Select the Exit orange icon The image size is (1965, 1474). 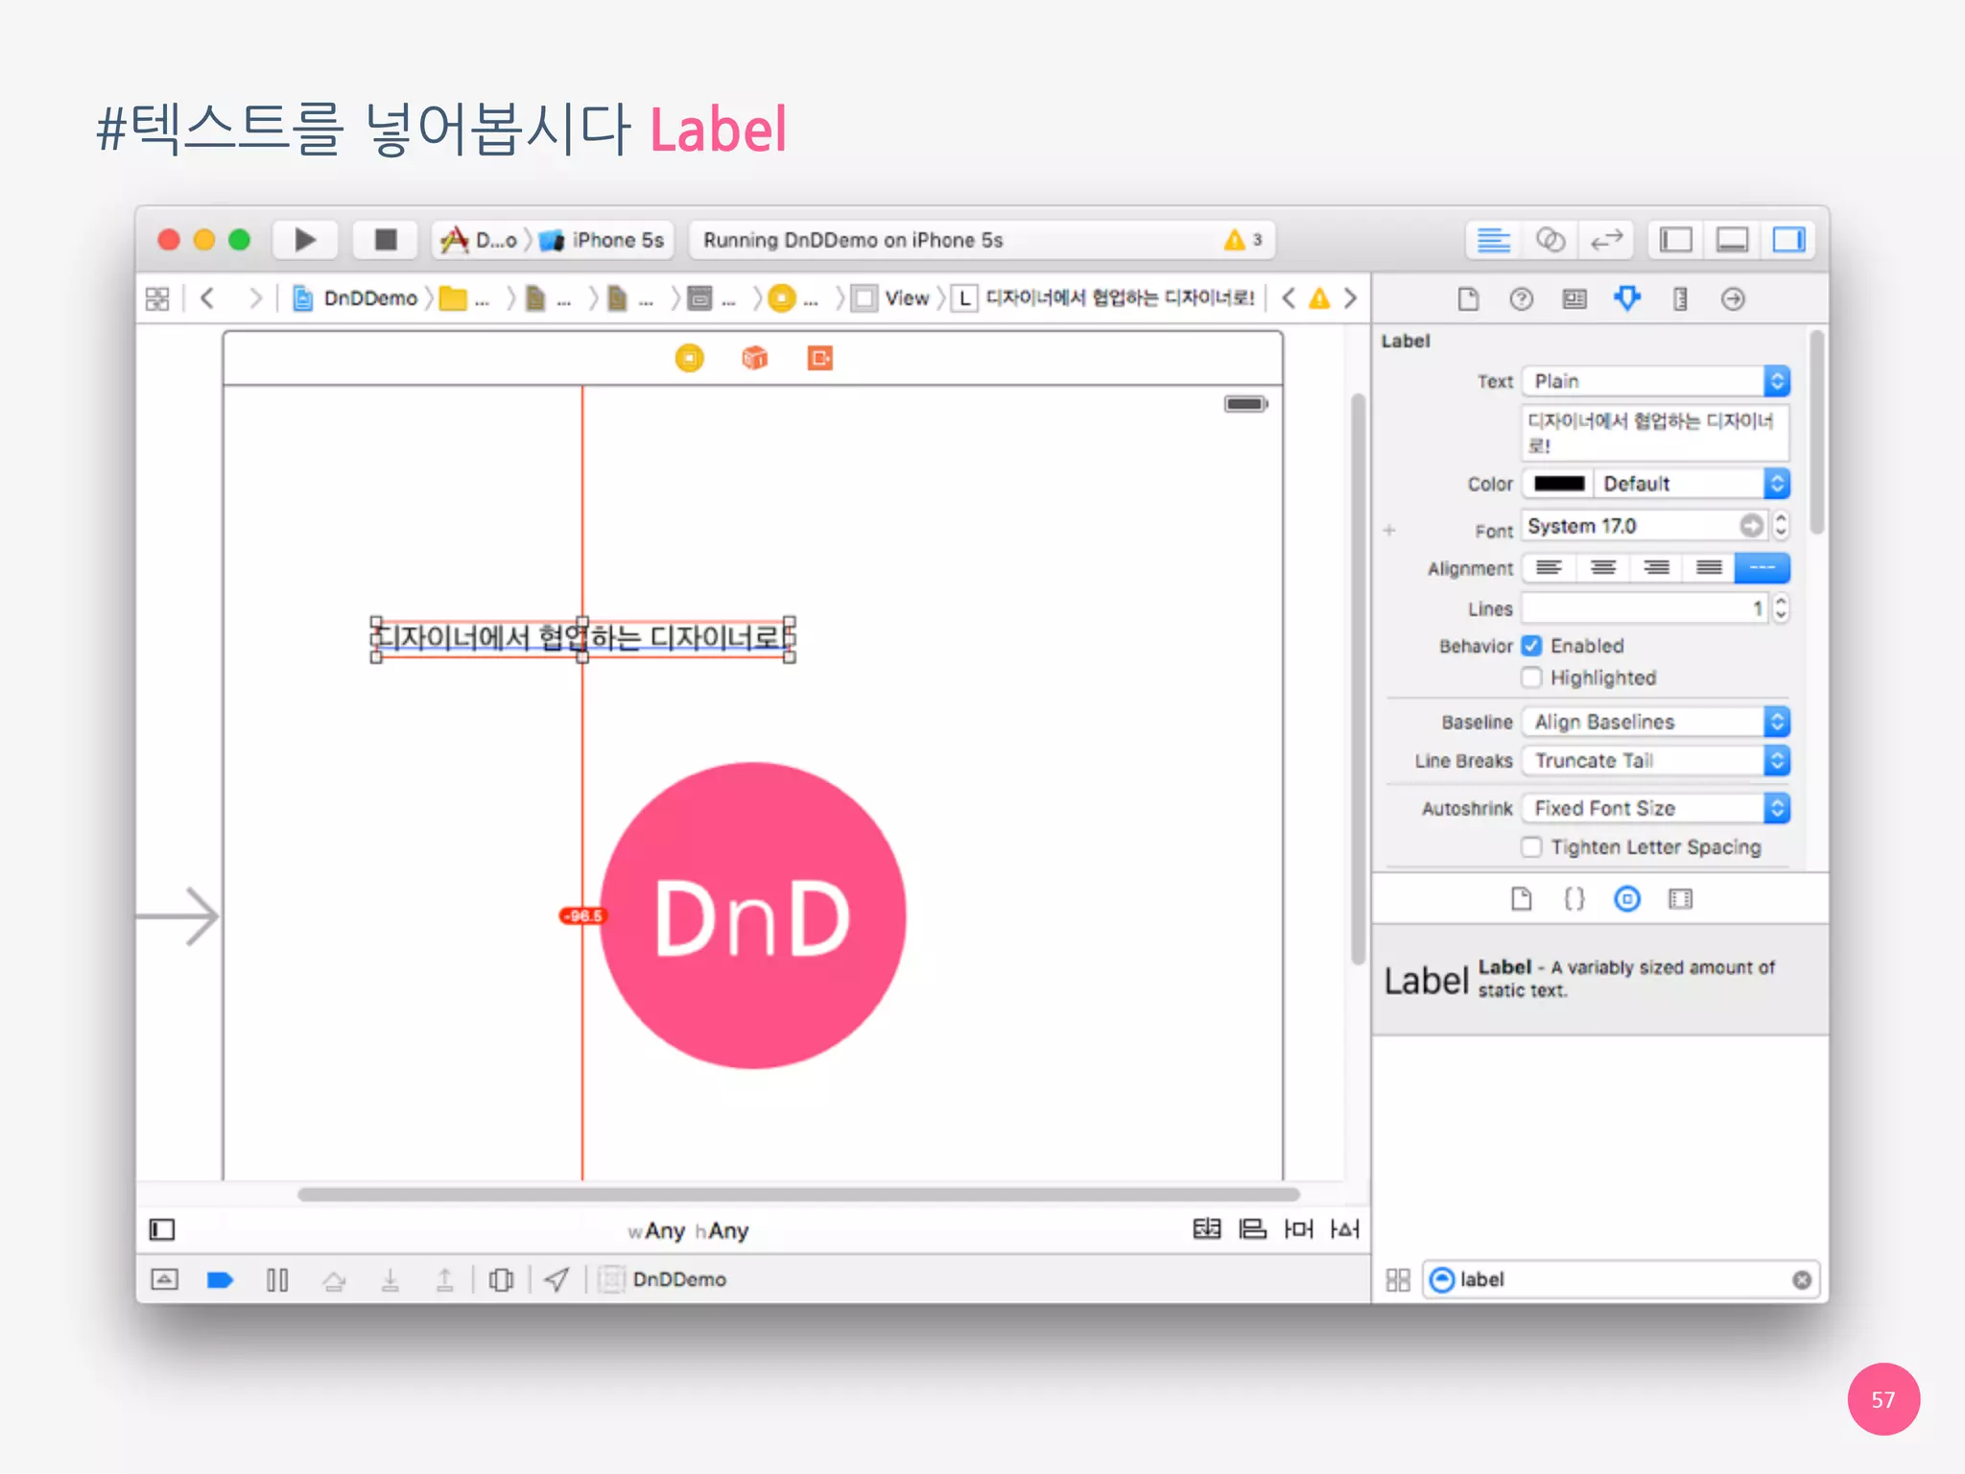tap(820, 358)
